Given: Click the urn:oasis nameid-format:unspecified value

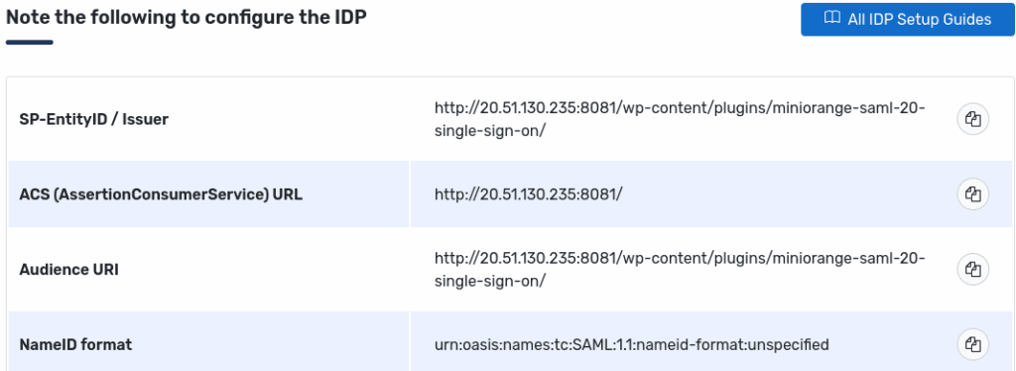Looking at the screenshot, I should click(632, 344).
